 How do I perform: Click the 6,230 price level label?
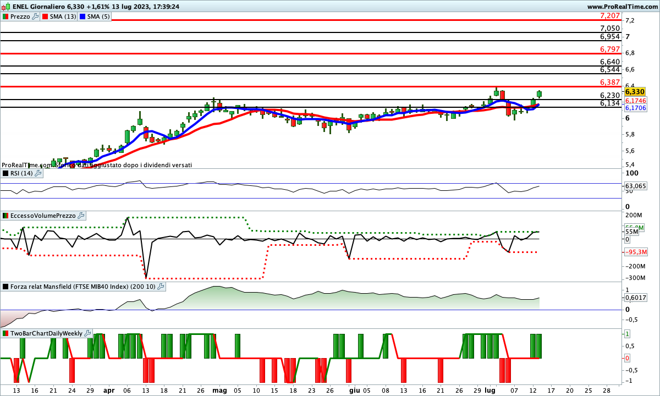pyautogui.click(x=610, y=95)
